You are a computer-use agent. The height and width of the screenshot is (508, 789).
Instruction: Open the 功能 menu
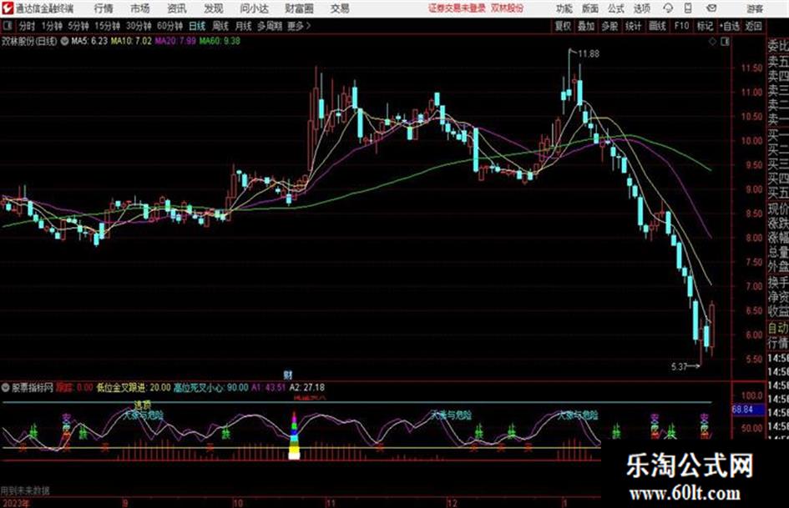pos(564,8)
